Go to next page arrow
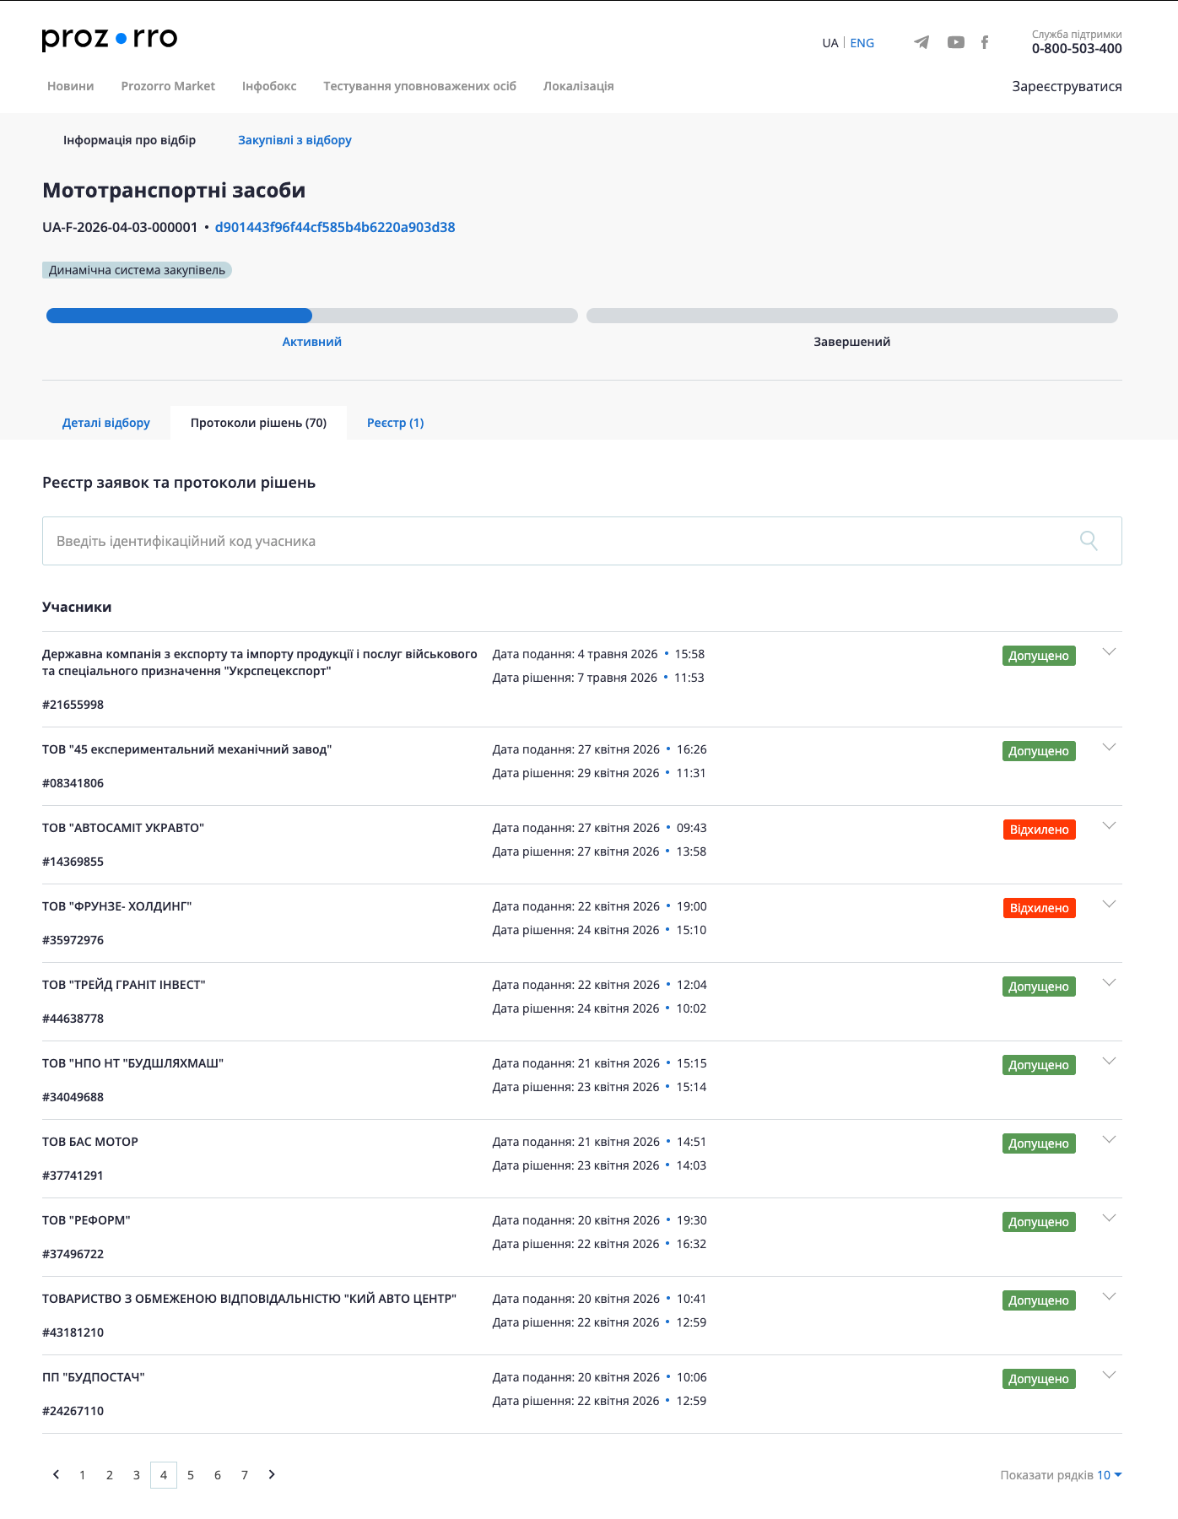 tap(272, 1474)
